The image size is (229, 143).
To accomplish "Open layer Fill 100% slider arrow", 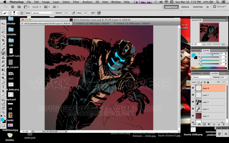I will click(x=227, y=82).
